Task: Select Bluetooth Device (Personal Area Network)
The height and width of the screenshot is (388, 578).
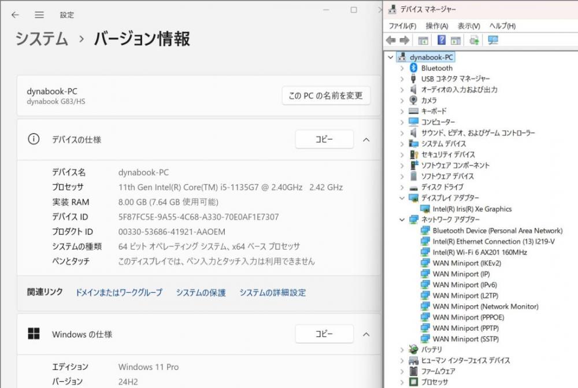Action: pyautogui.click(x=497, y=231)
